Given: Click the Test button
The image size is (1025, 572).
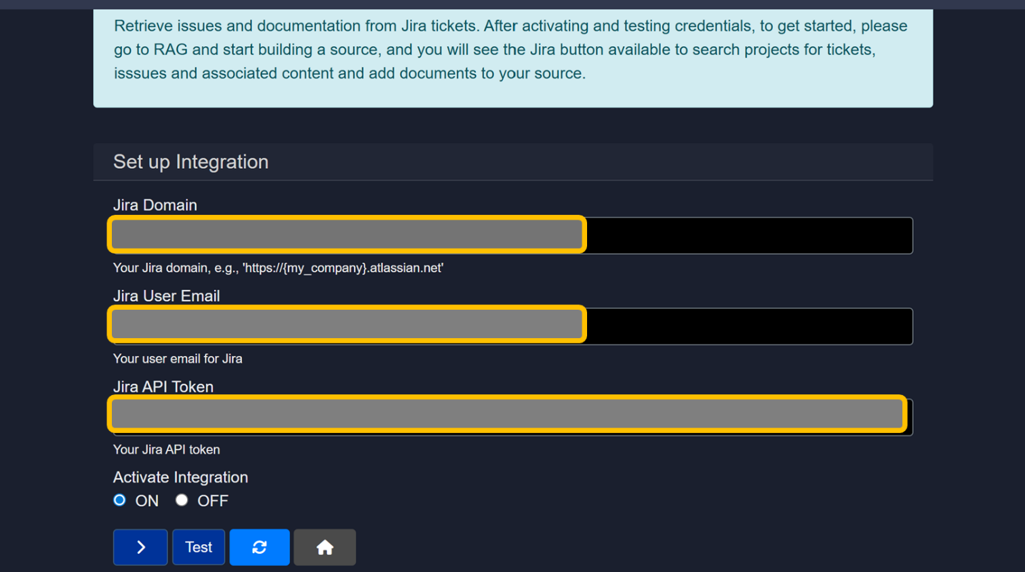Looking at the screenshot, I should click(199, 547).
